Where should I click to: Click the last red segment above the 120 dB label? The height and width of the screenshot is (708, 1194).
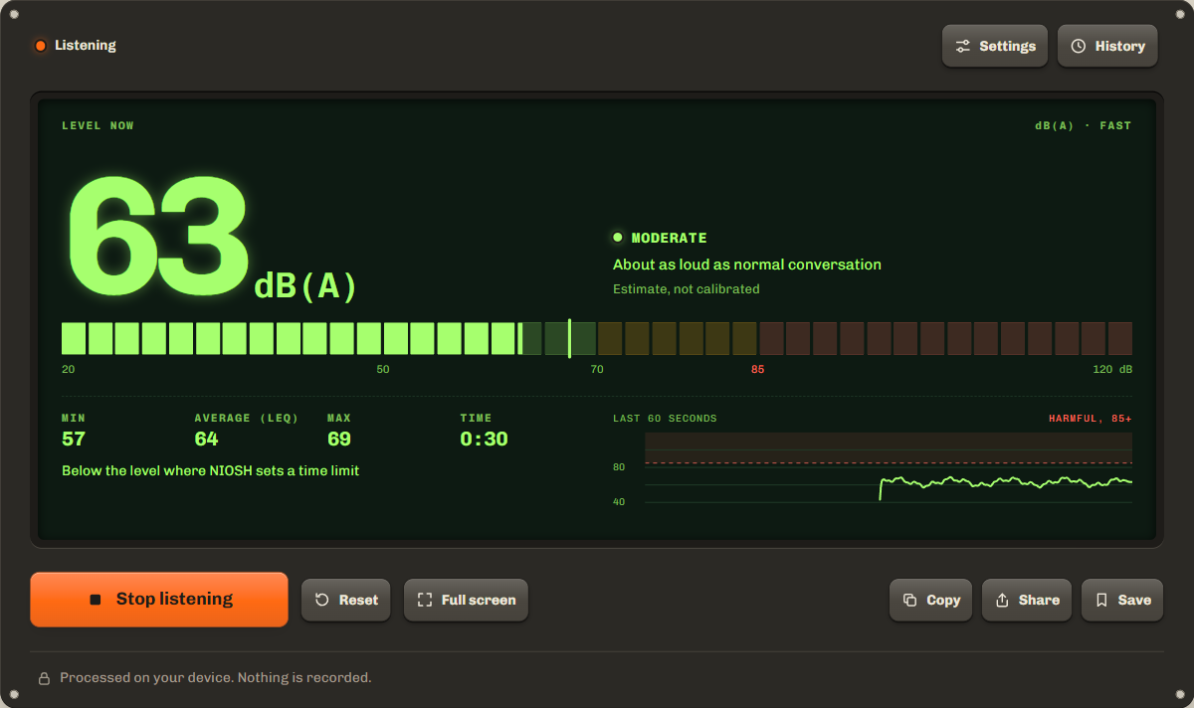1119,338
